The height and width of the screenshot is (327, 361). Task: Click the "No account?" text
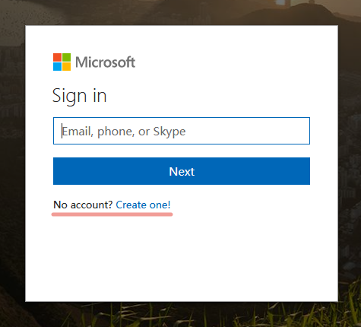click(x=83, y=205)
